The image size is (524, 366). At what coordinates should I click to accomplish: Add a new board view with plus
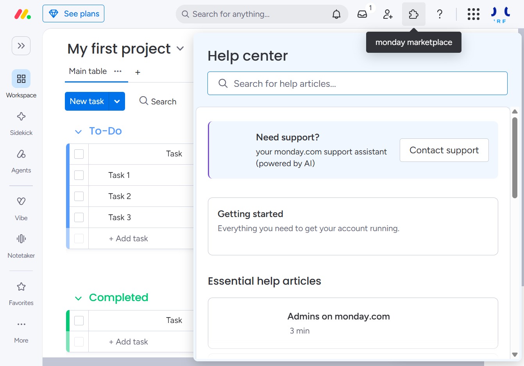(x=138, y=72)
